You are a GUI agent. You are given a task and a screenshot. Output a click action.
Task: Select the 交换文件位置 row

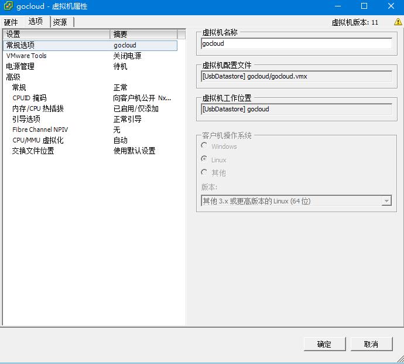[x=90, y=151]
